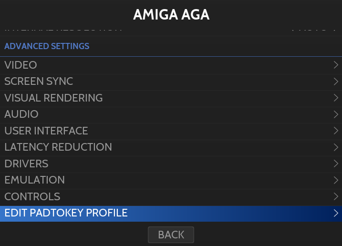Open the Drivers settings entry
The width and height of the screenshot is (342, 246).
26,164
